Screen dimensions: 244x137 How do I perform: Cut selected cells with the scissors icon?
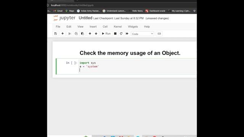point(70,34)
